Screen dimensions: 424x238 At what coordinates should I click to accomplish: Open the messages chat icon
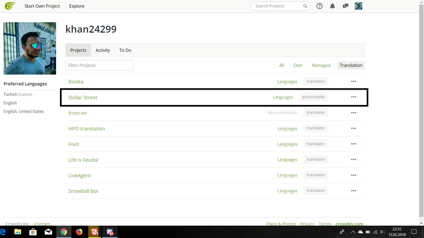coord(345,6)
